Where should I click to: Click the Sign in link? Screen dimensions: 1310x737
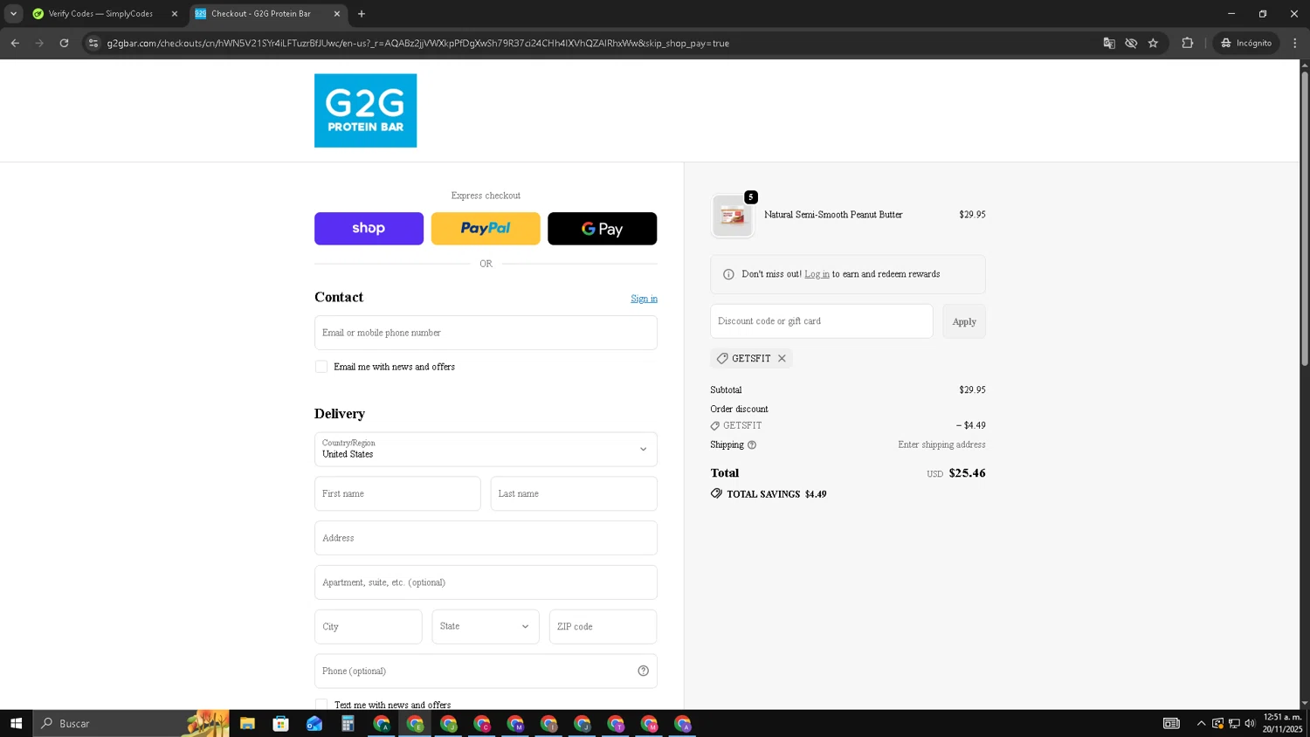644,299
